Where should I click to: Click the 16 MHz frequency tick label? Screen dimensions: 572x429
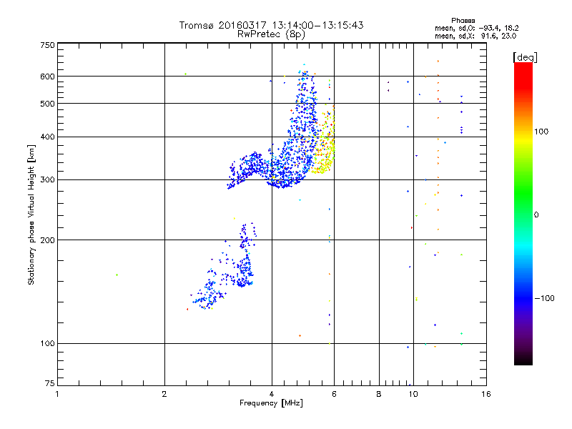point(486,394)
